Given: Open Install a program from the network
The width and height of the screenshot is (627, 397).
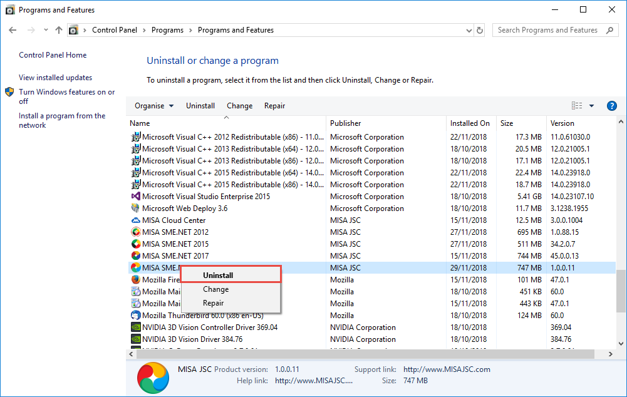Looking at the screenshot, I should (62, 120).
